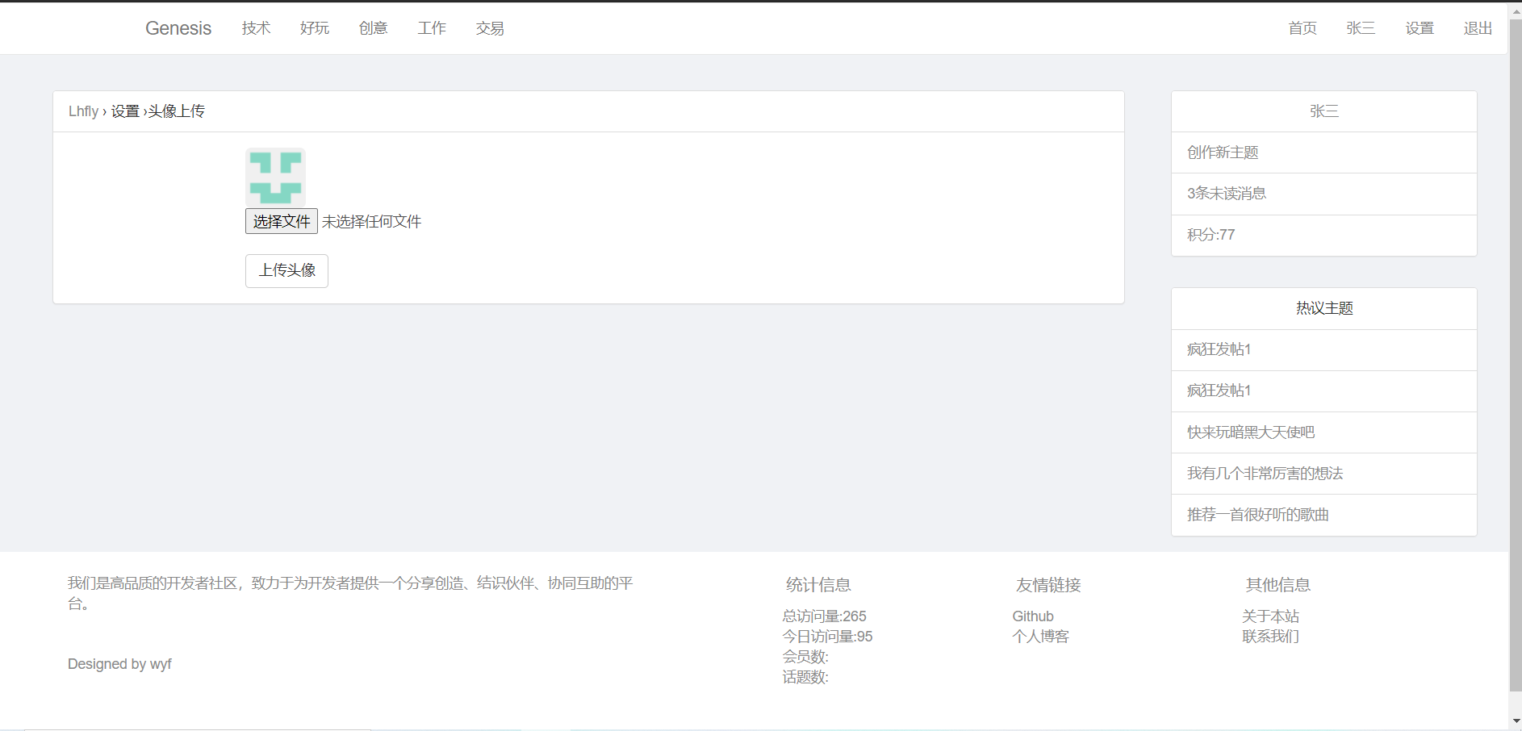The height and width of the screenshot is (731, 1522).
Task: Click Lhfly in the breadcrumb
Action: [83, 111]
